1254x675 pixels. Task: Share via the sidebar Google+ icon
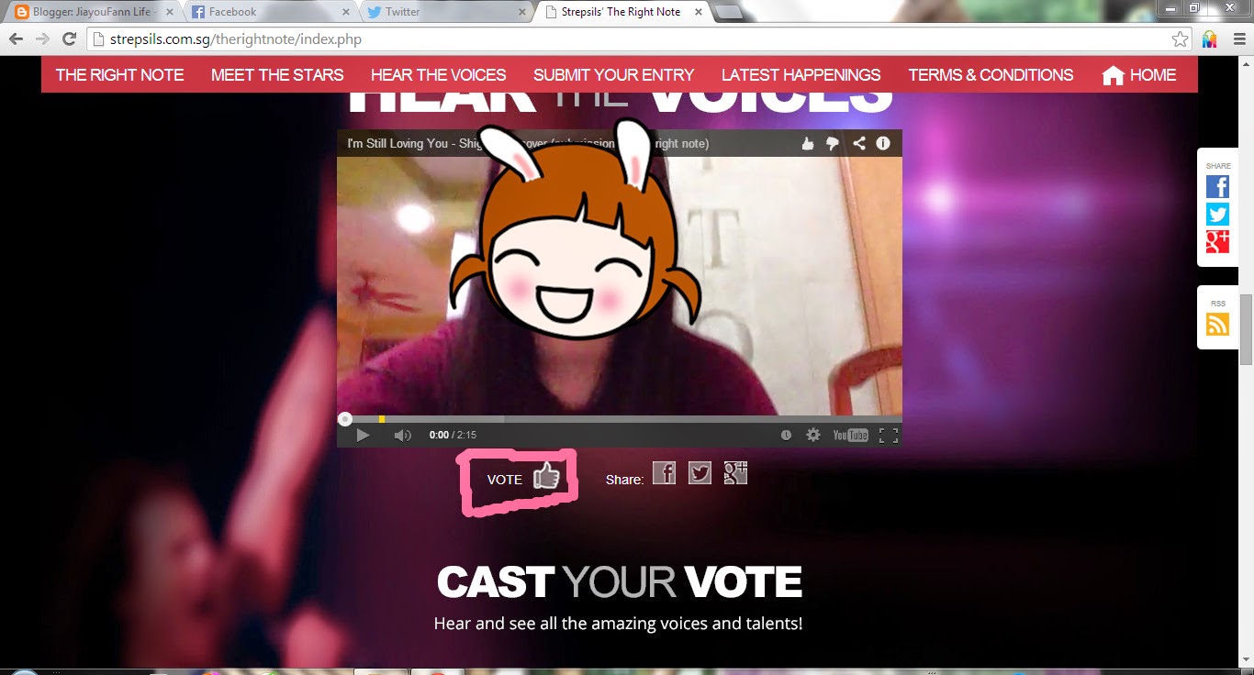(1217, 242)
